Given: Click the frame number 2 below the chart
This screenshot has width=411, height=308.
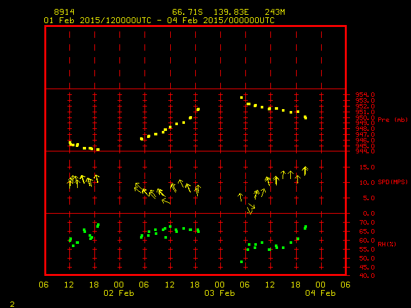Looking at the screenshot, I should pos(12,304).
